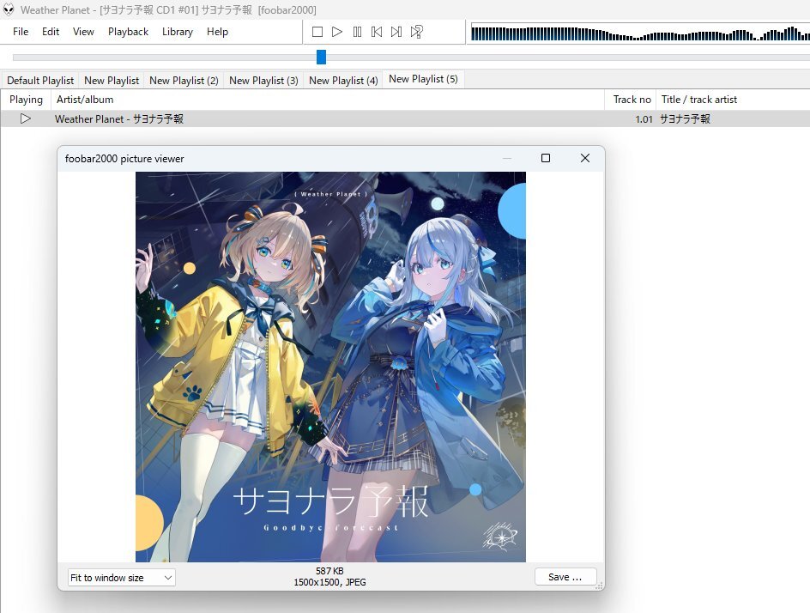Open the File menu
Image resolution: width=810 pixels, height=613 pixels.
point(21,32)
